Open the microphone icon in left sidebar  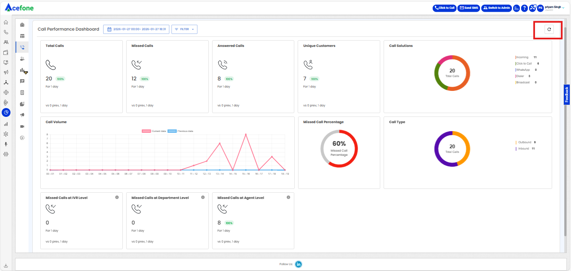coord(6,144)
